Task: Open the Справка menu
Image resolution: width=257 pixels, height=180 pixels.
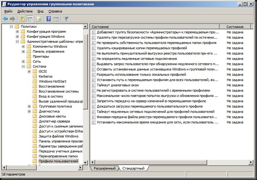Action: coord(55,11)
